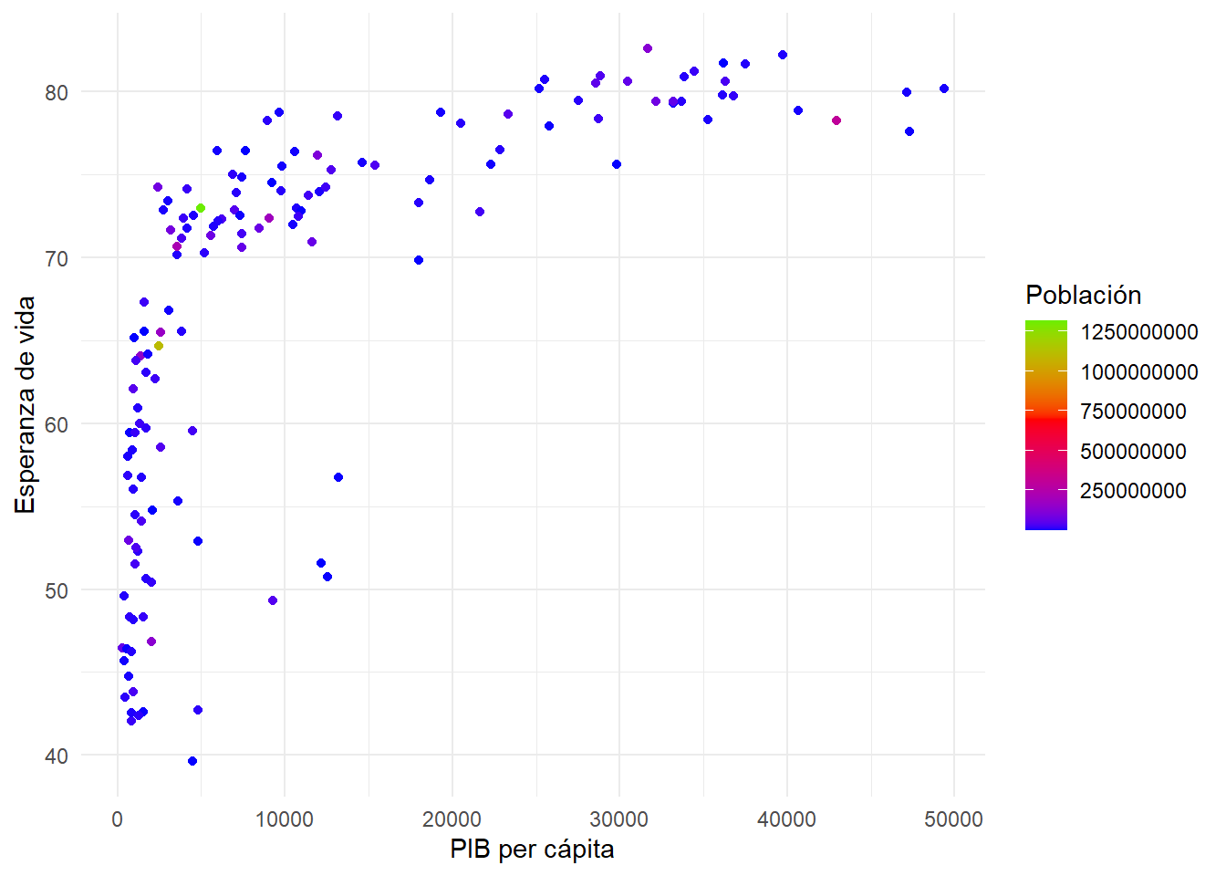Click the 30000 x-axis tick label
This screenshot has height=876, width=1226.
pos(619,819)
